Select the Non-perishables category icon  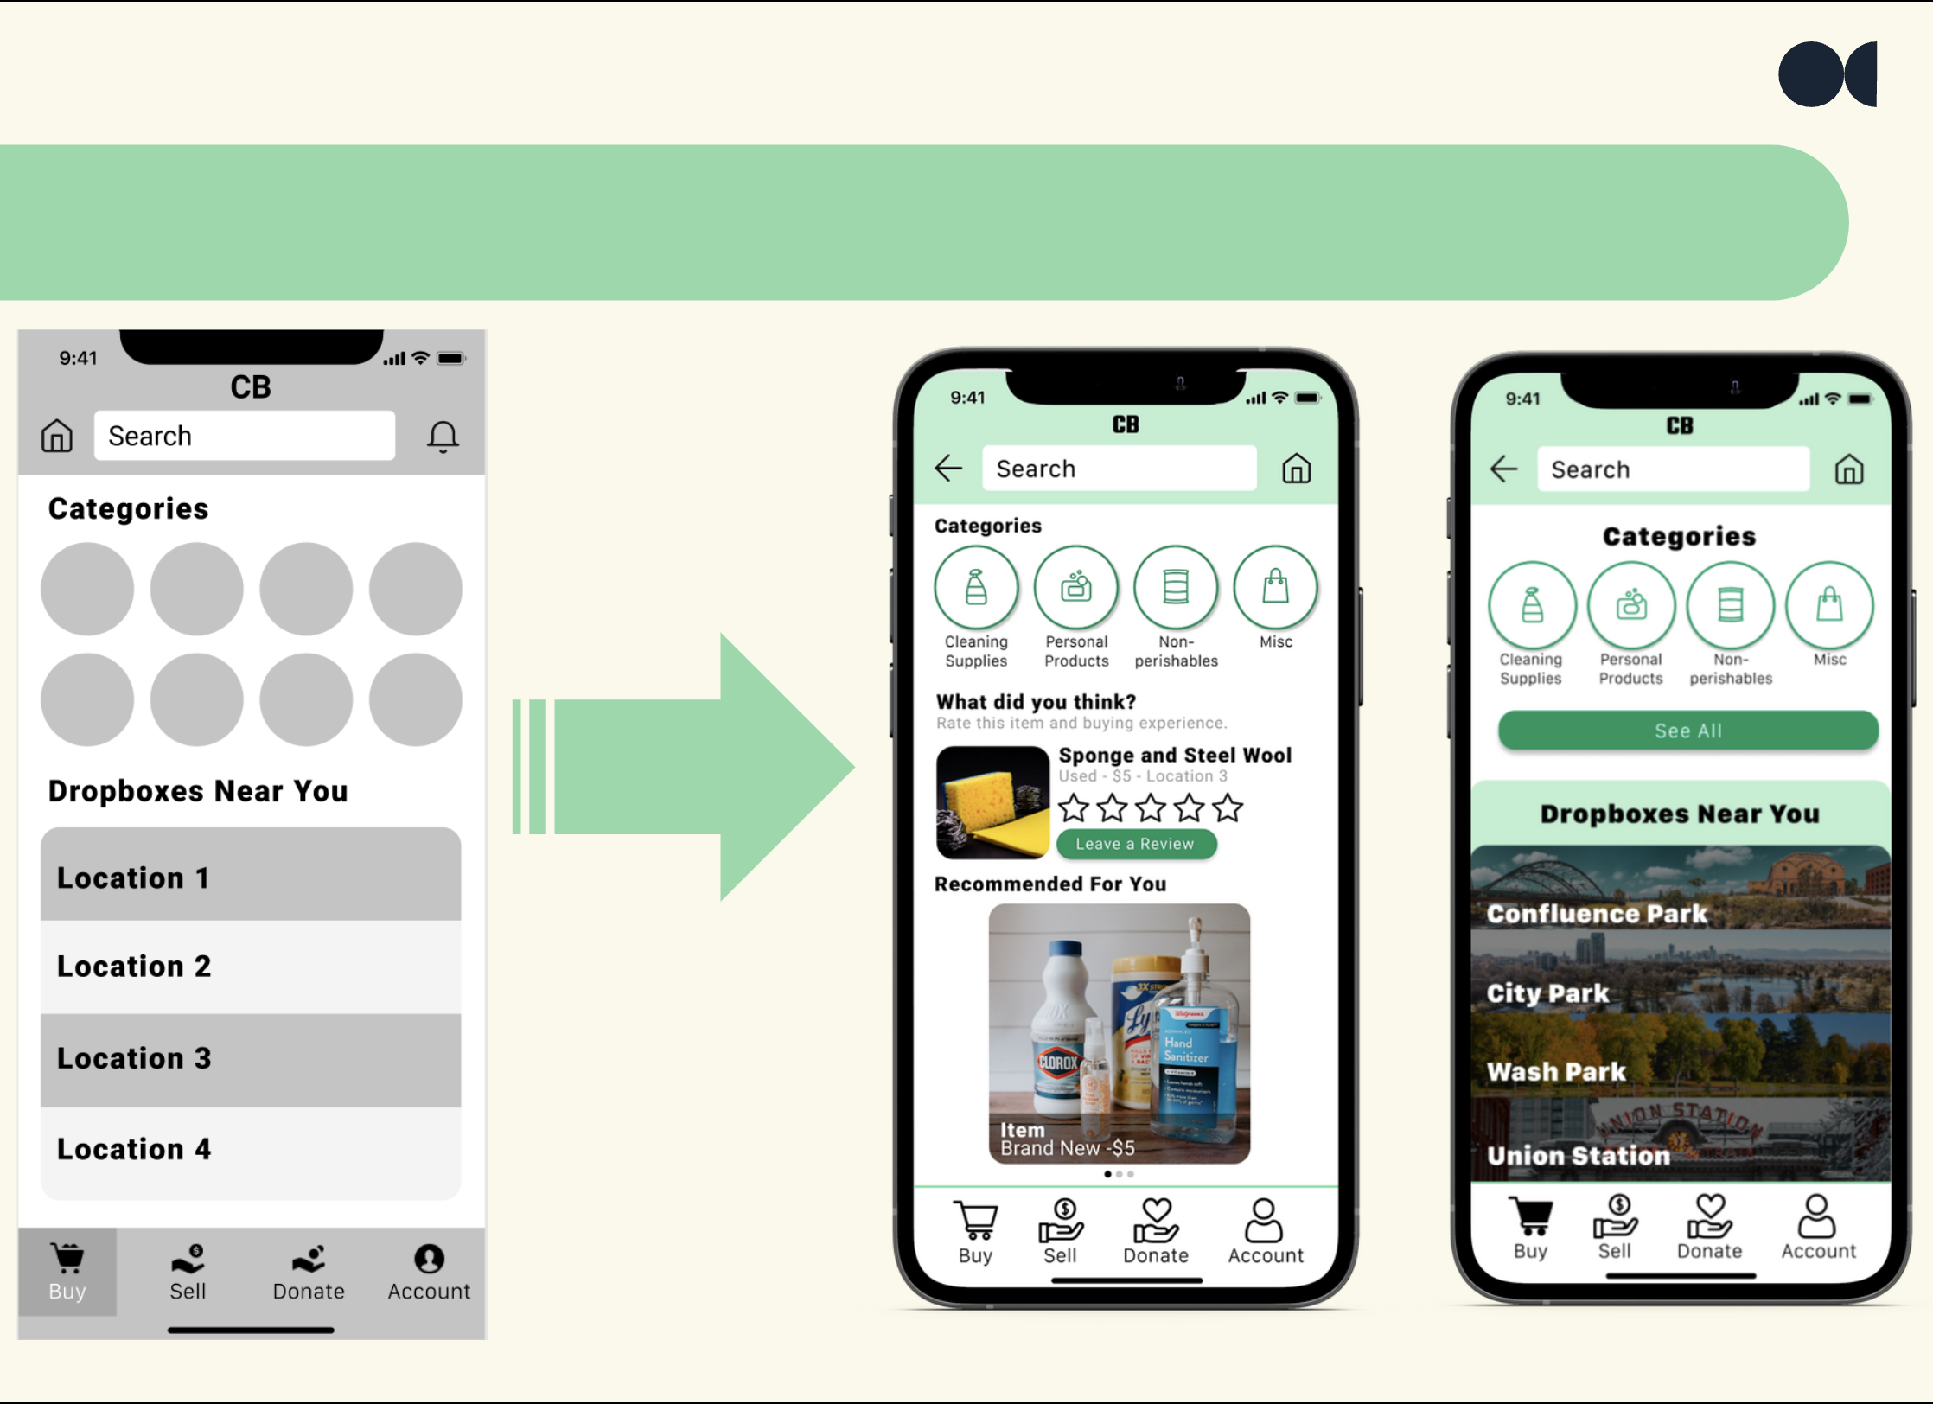coord(1178,590)
